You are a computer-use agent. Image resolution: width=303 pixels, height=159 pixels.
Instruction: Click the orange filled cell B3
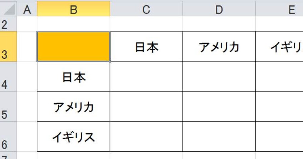[73, 46]
